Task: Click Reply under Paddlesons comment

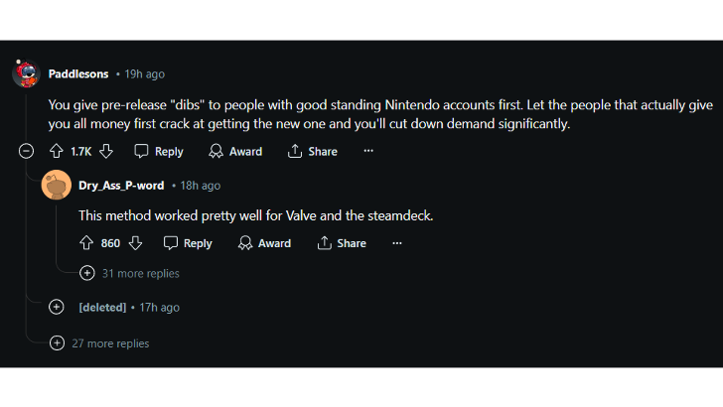Action: 159,151
